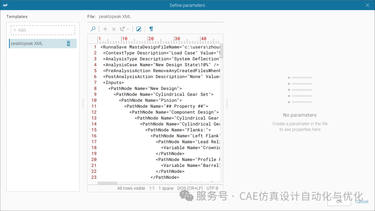
Task: Click line 9 '<PathNode Name="Cylindrical Gear Set">'
Action: [163, 94]
